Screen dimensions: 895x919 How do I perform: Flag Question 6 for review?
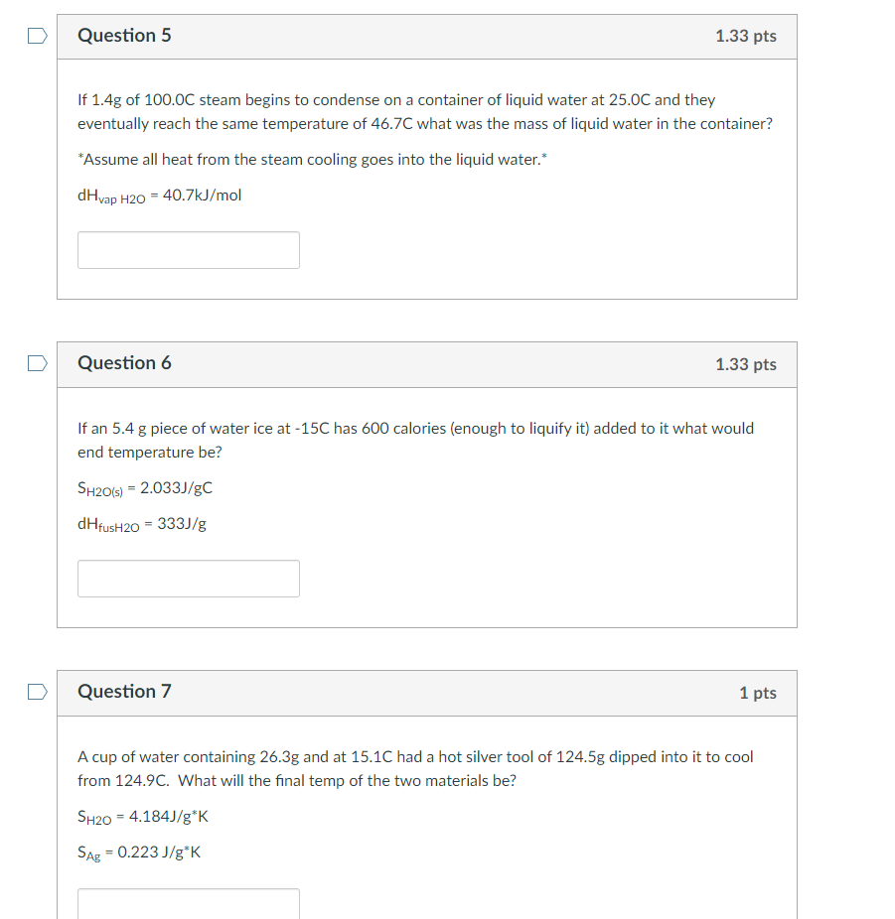tap(37, 363)
